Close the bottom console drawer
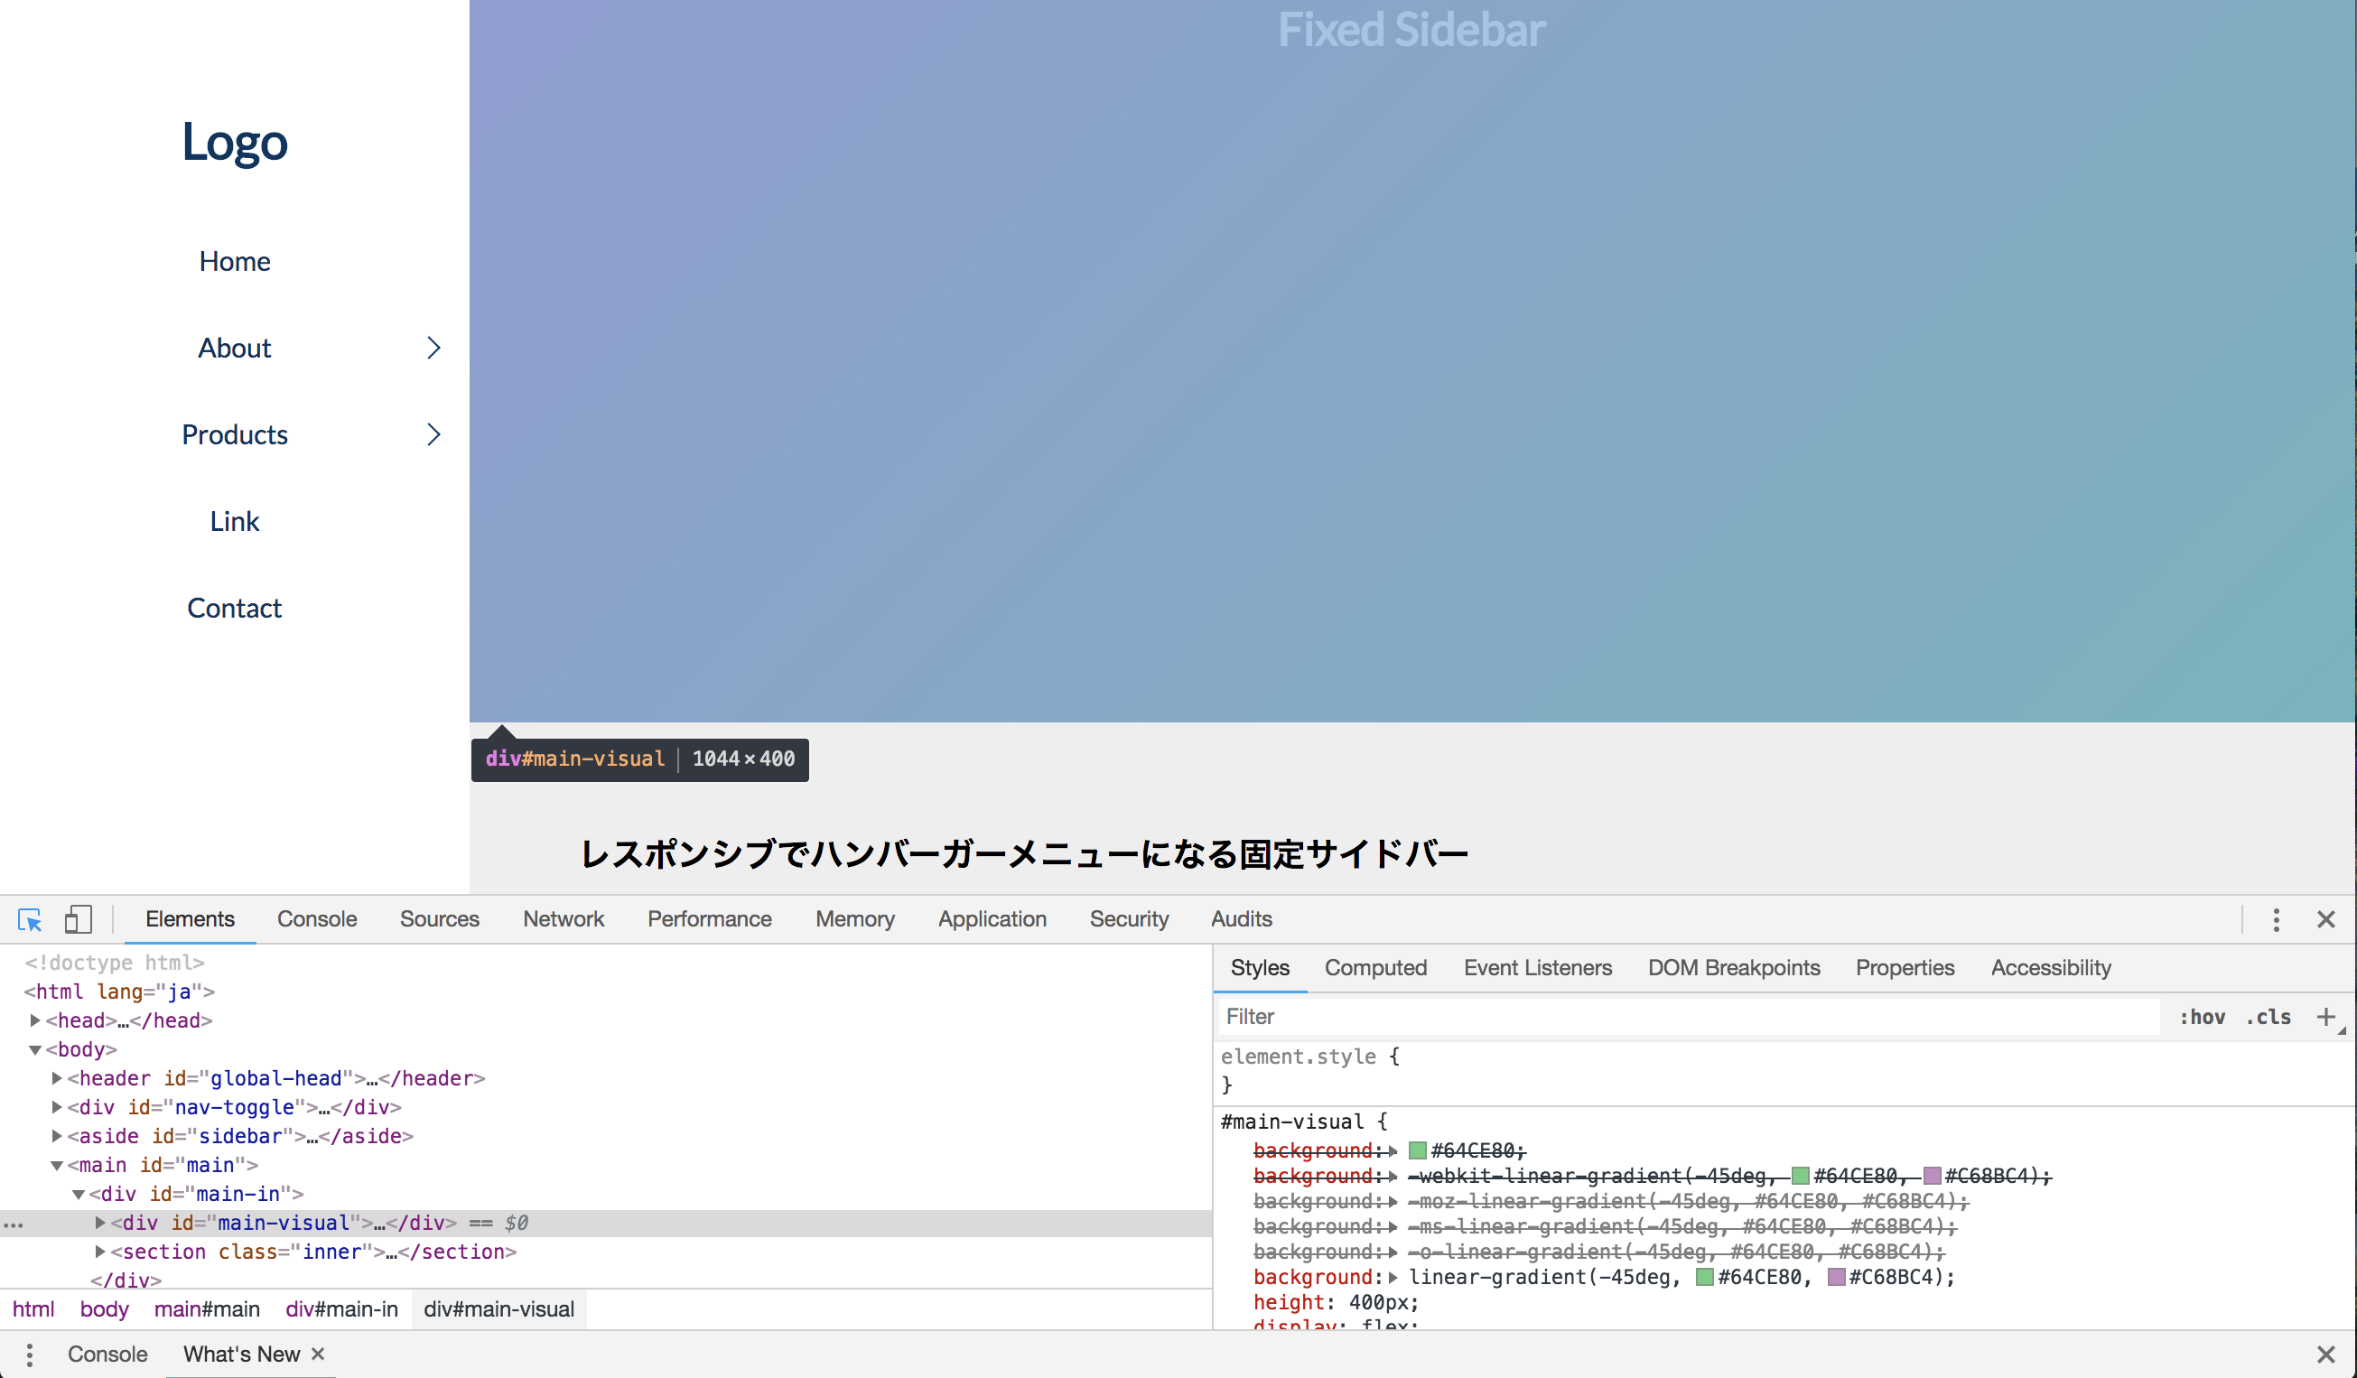Screen dimensions: 2357x1378 click(2326, 1355)
